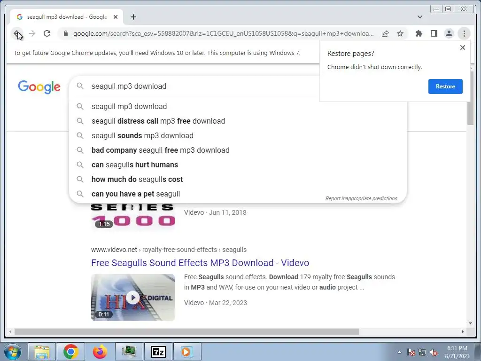The height and width of the screenshot is (361, 481).
Task: Click the horizontal scrollbar thumb
Action: (x=187, y=332)
